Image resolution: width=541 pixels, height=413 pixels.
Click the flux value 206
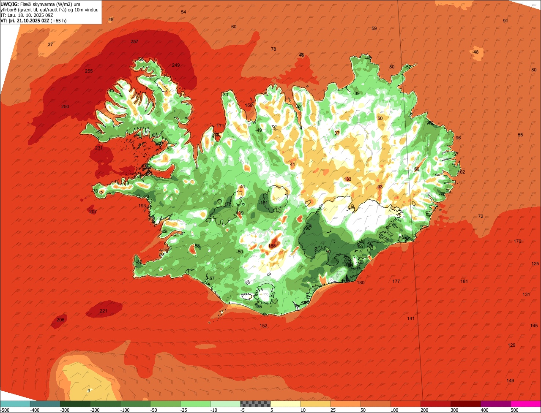pos(60,320)
